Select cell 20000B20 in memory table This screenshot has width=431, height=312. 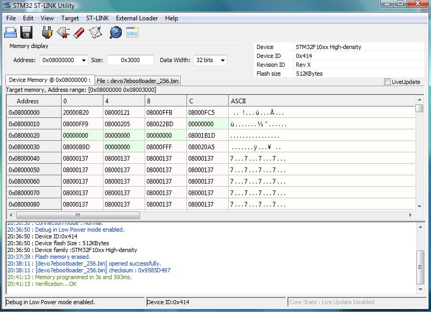pyautogui.click(x=82, y=113)
